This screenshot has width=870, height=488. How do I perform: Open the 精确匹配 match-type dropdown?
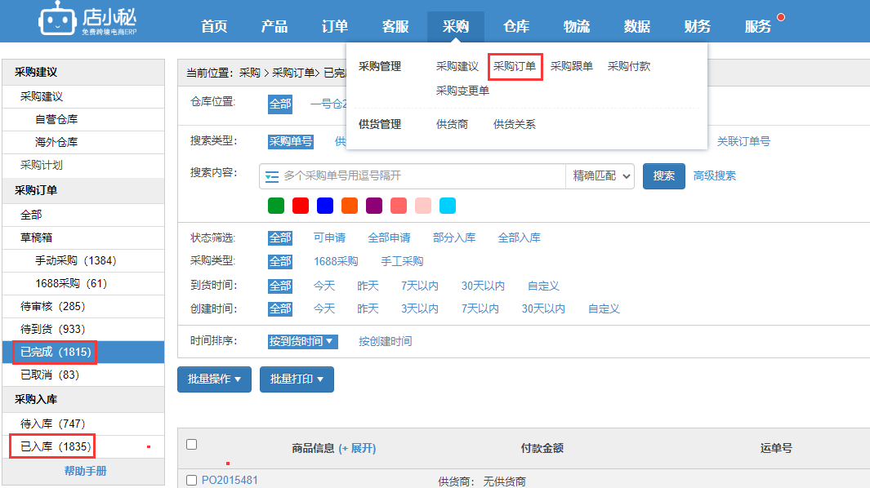click(x=600, y=176)
